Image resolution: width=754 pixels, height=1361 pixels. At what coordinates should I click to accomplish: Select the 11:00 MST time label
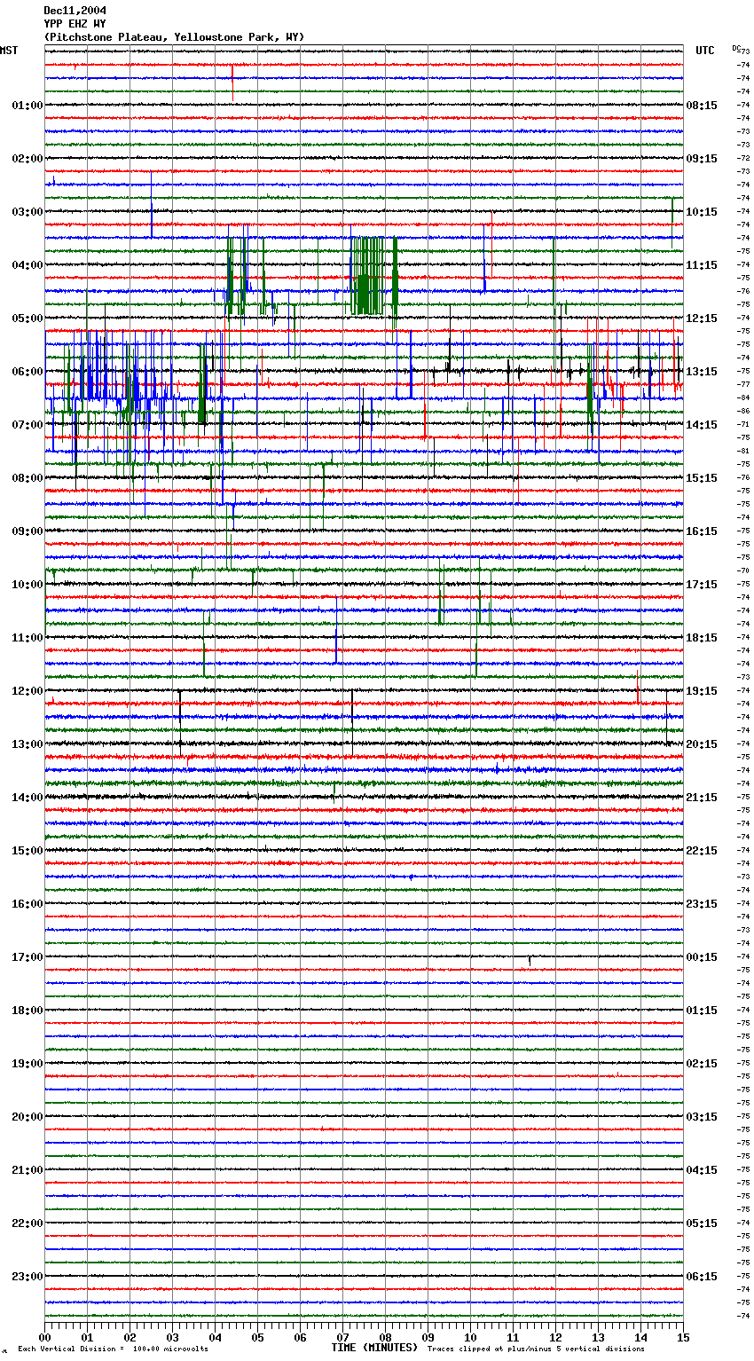click(27, 638)
